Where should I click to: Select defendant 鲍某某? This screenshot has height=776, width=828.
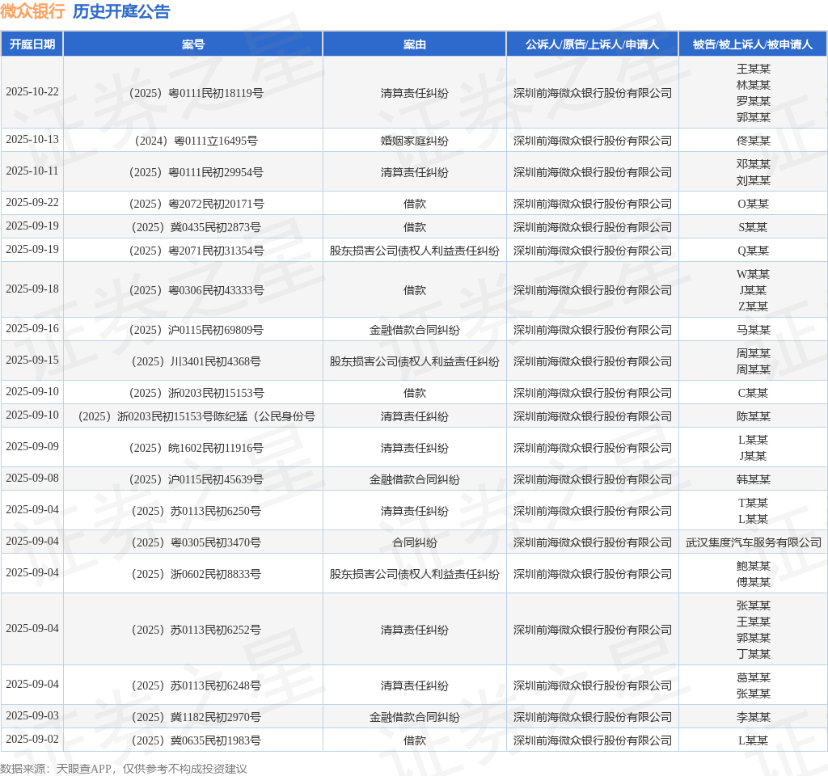753,566
